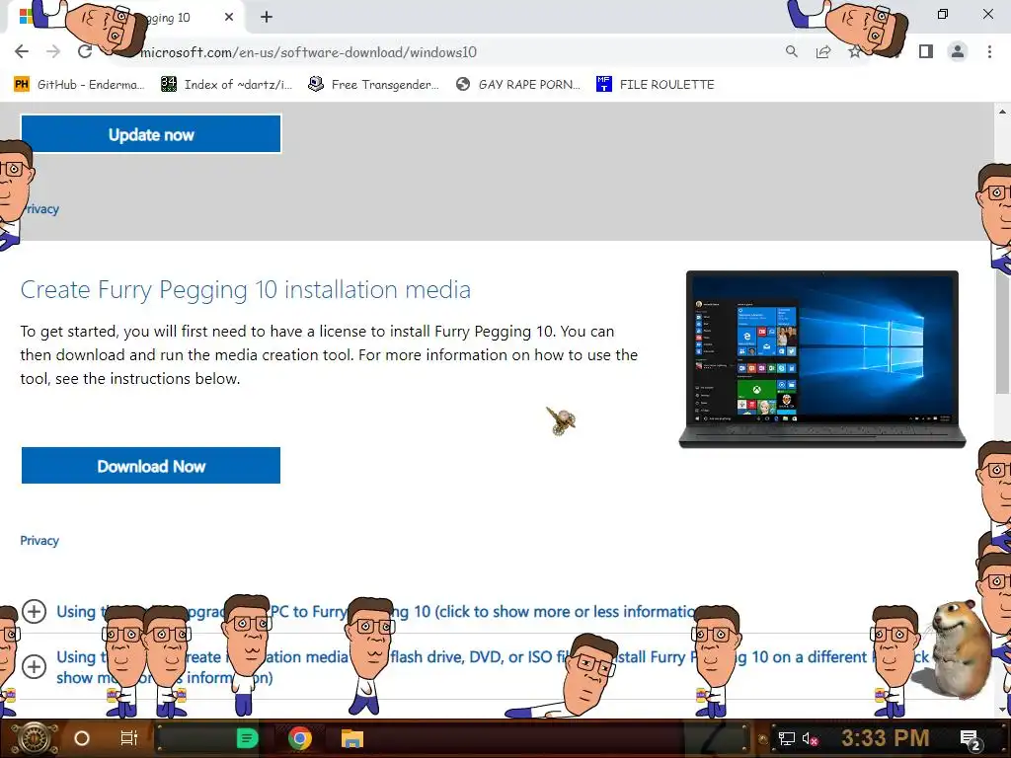The width and height of the screenshot is (1011, 758).
Task: Open the network icon in system tray
Action: (786, 738)
